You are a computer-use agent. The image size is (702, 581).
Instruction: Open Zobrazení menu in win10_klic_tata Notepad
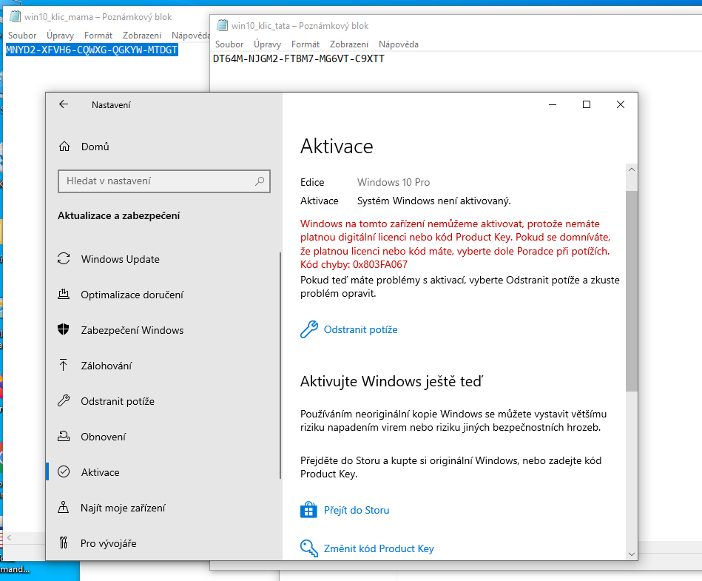(x=349, y=44)
